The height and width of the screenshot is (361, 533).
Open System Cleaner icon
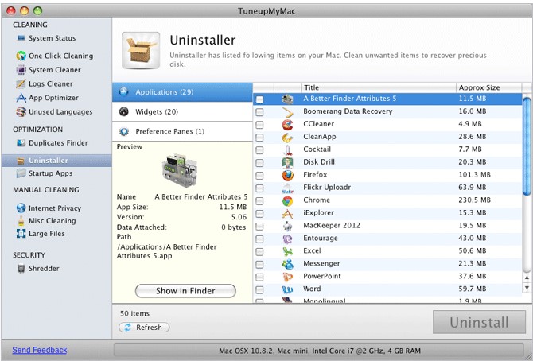coord(21,70)
